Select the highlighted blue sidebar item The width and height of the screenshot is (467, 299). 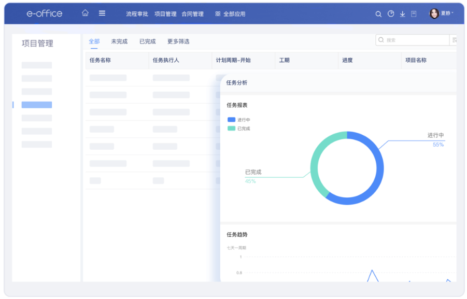tap(37, 105)
